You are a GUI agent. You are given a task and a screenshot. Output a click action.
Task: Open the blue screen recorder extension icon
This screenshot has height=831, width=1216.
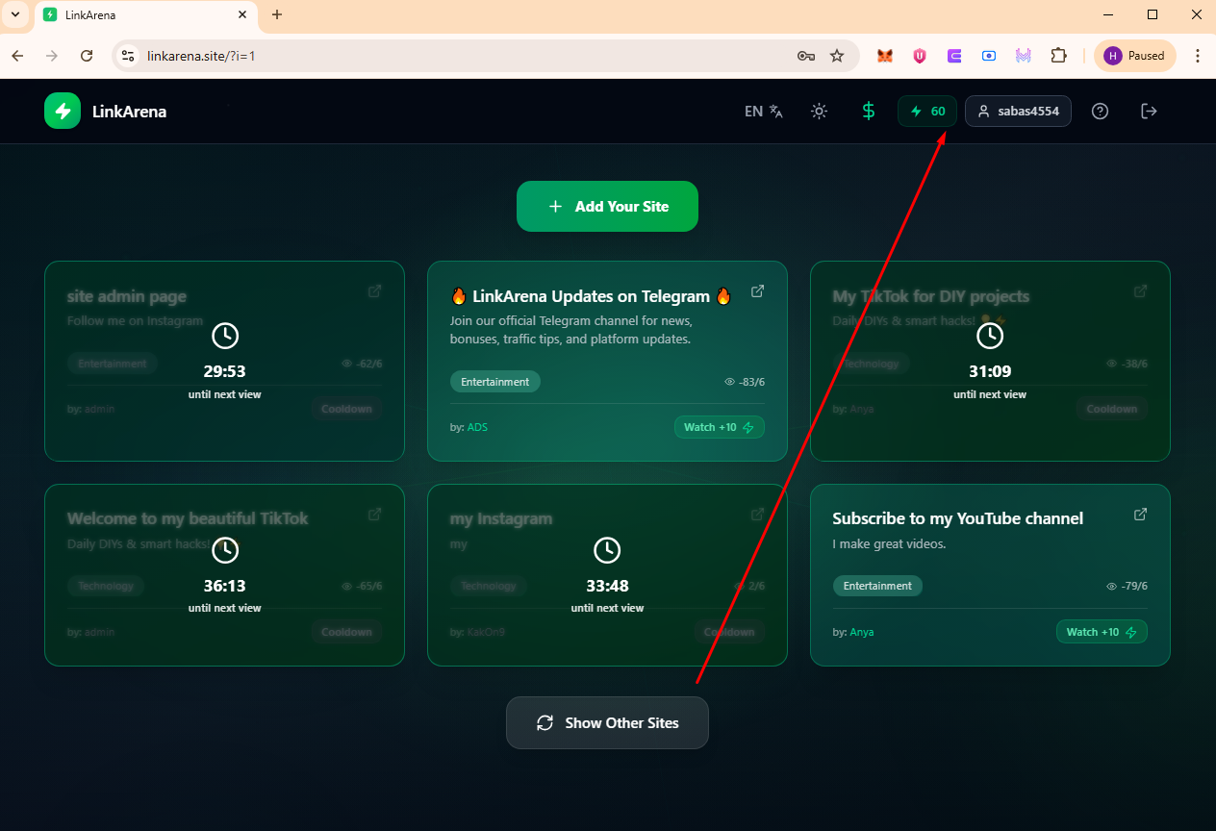989,56
